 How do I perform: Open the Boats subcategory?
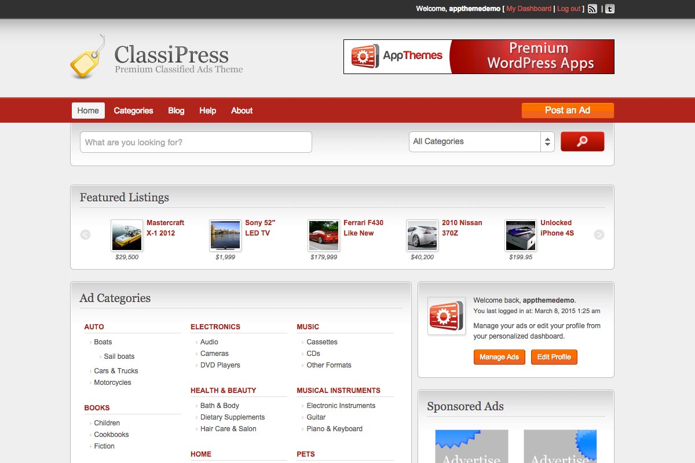click(103, 342)
